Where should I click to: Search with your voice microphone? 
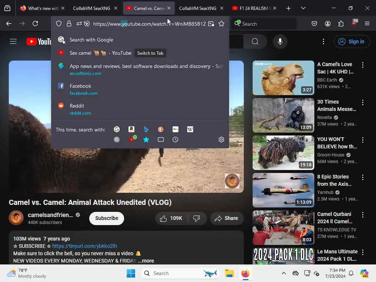[x=280, y=41]
